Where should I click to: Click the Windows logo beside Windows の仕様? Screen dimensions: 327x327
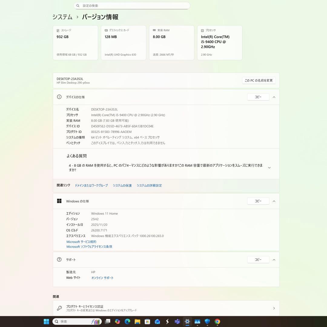pos(59,201)
